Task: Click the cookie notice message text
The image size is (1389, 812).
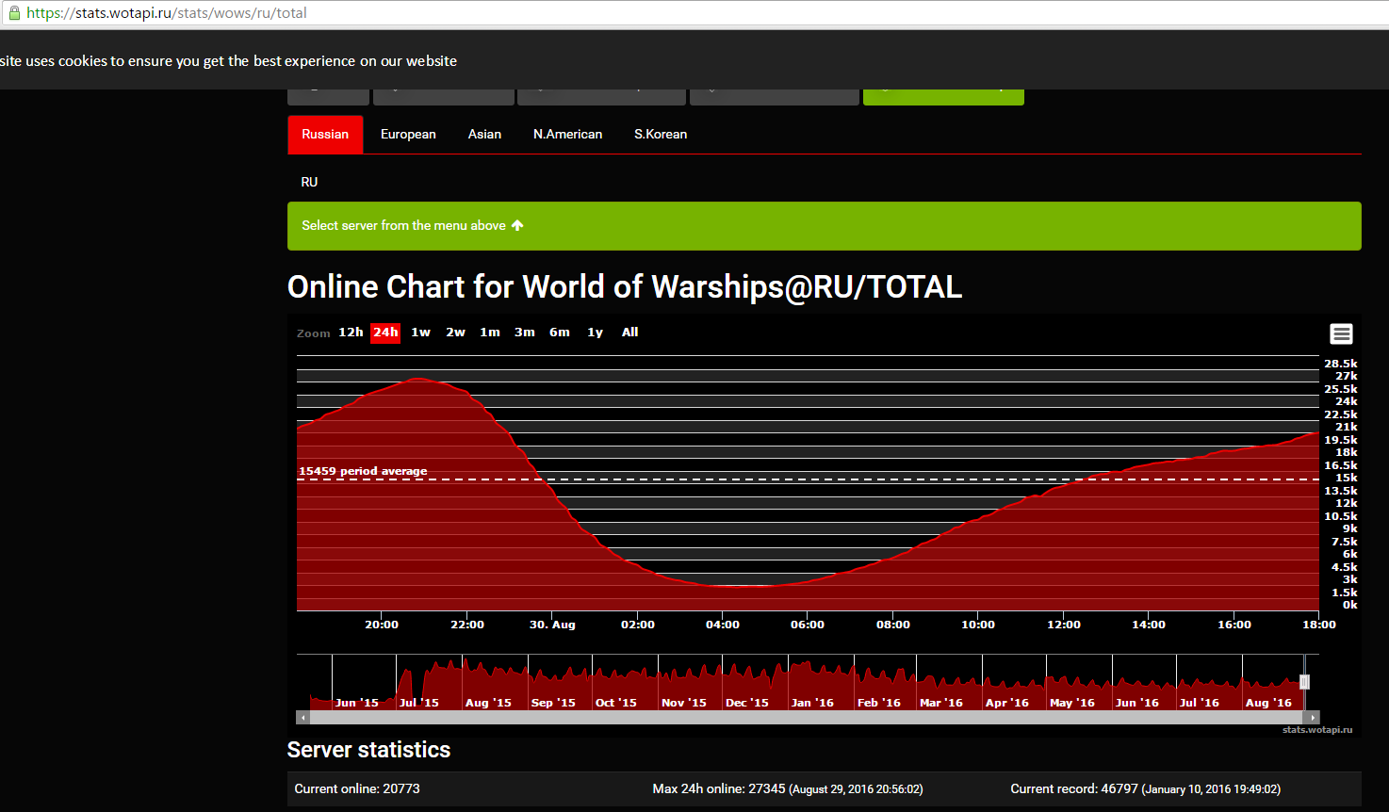Action: (228, 61)
